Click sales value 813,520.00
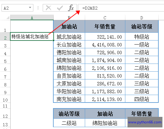 105,75
